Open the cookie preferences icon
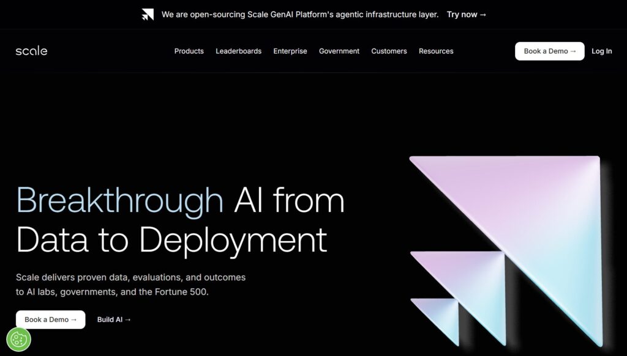 tap(18, 339)
